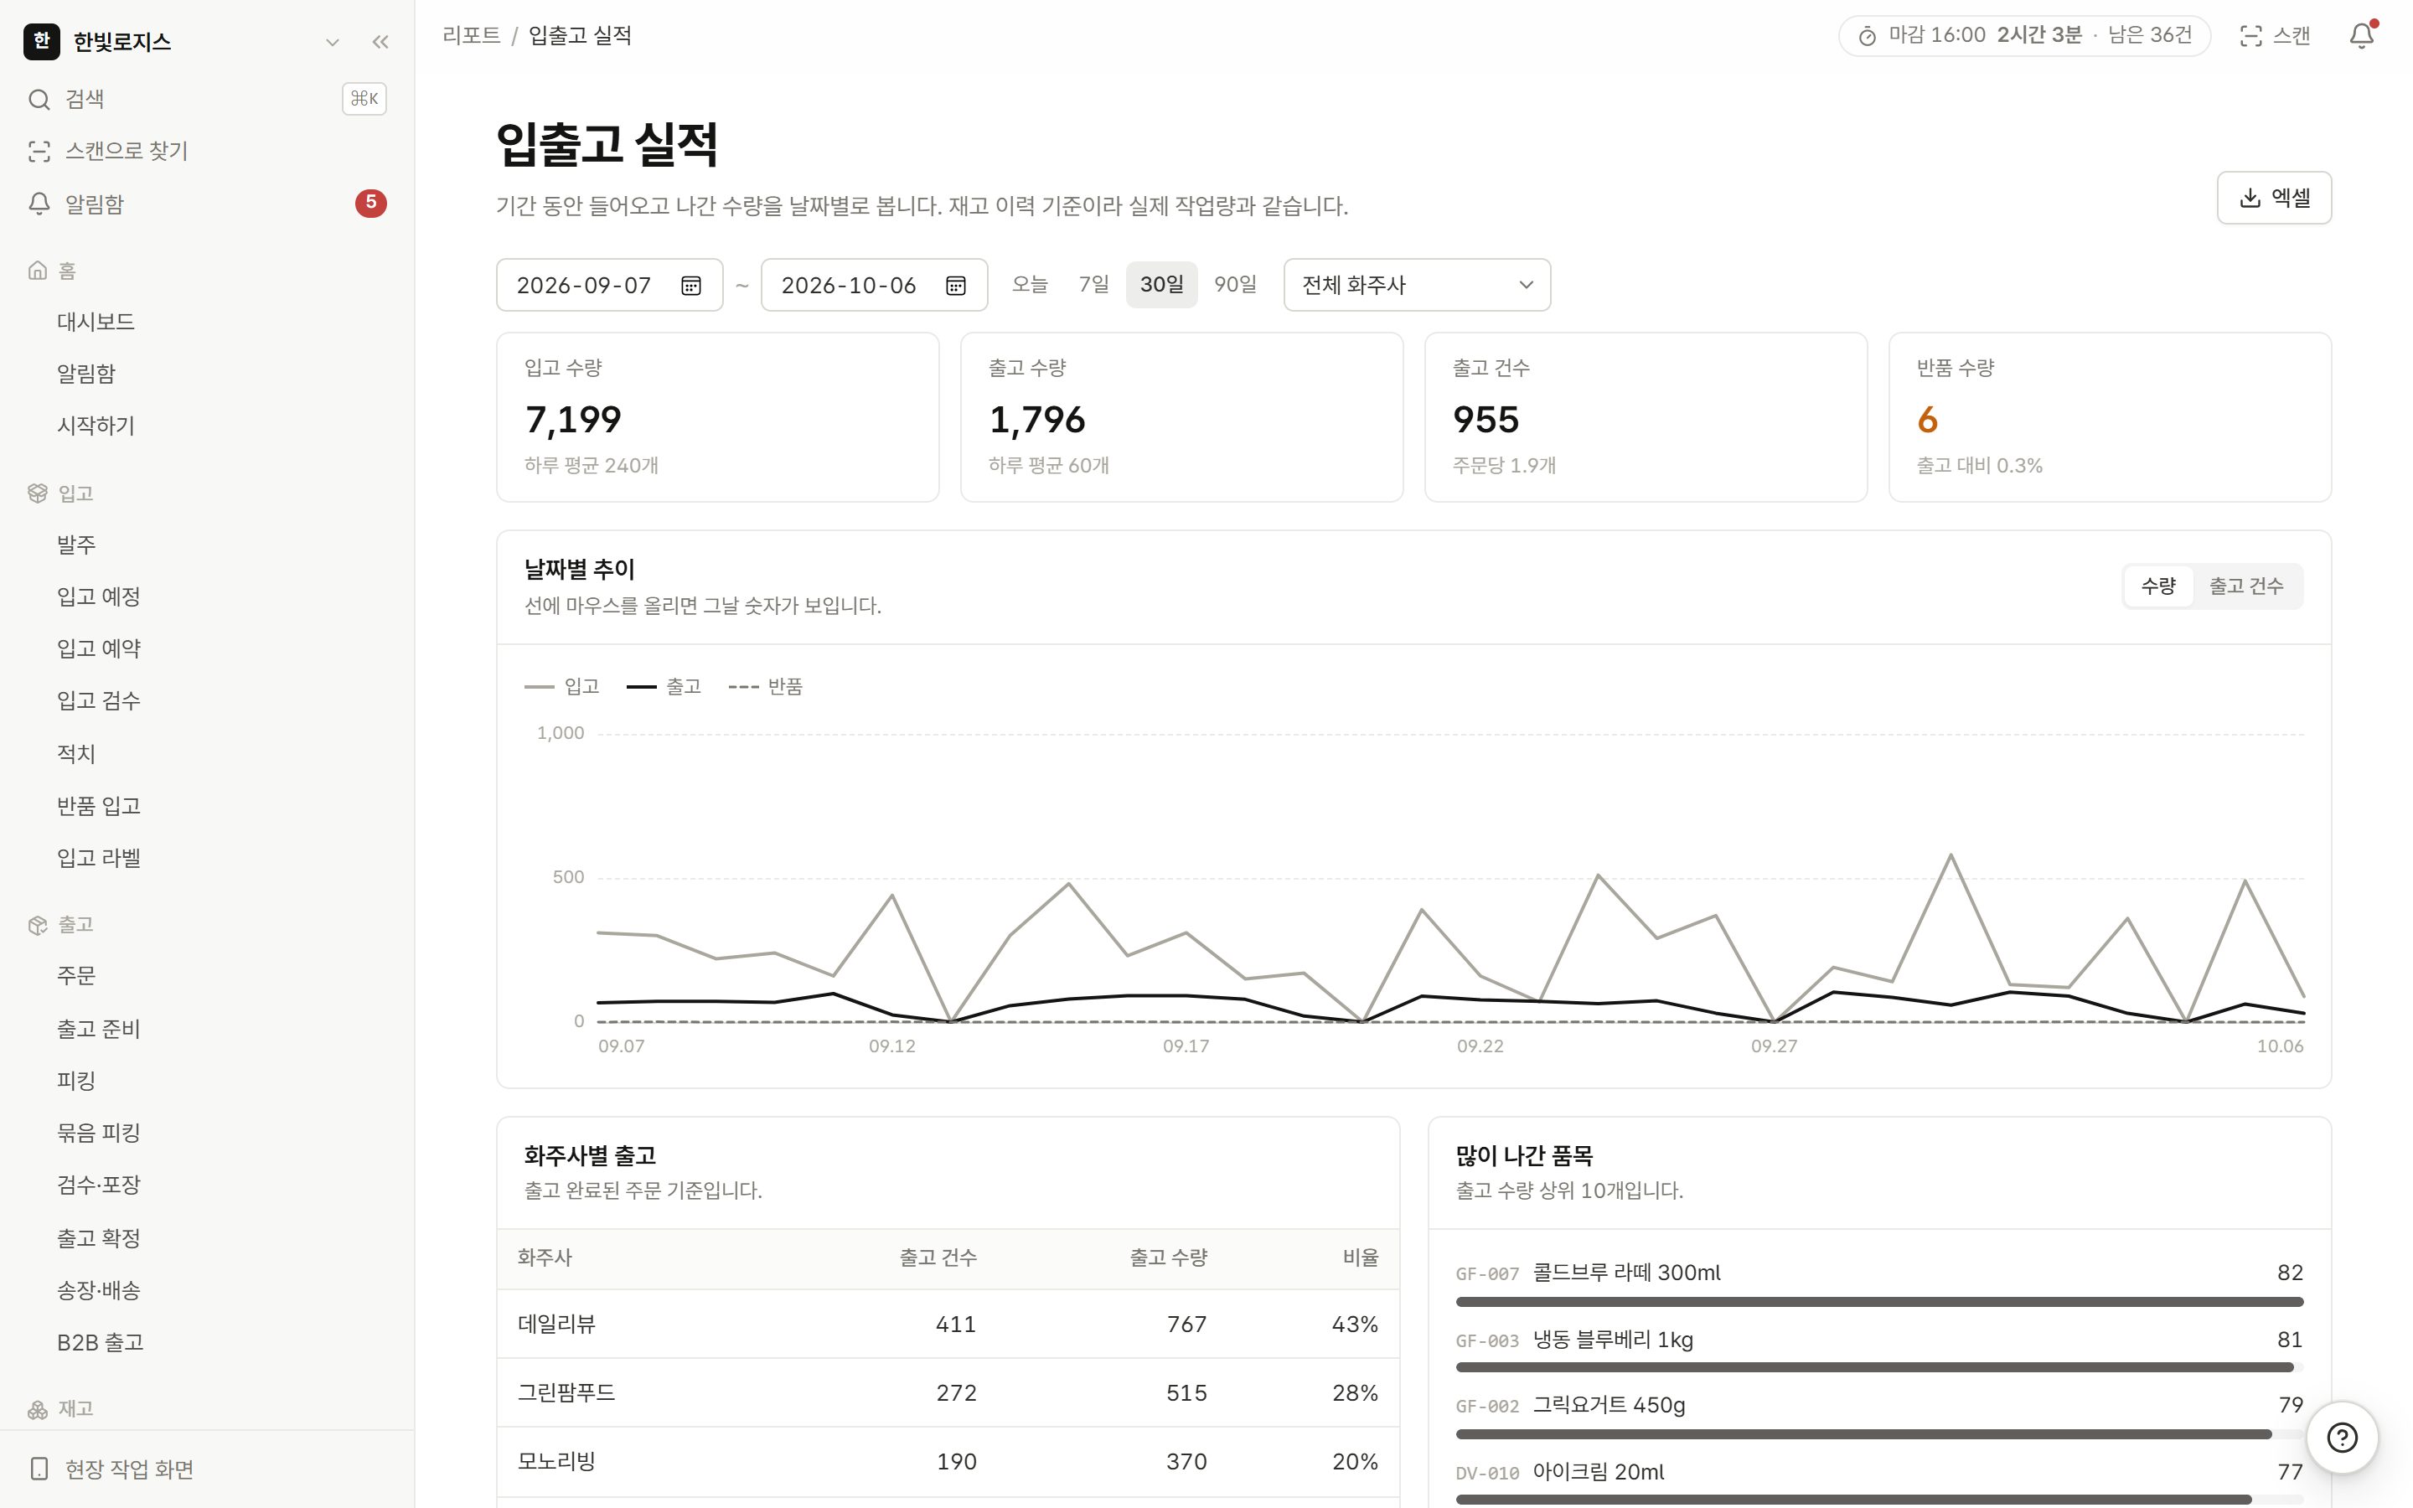Click the 출고 package icon section header
2413x1508 pixels.
coord(38,925)
